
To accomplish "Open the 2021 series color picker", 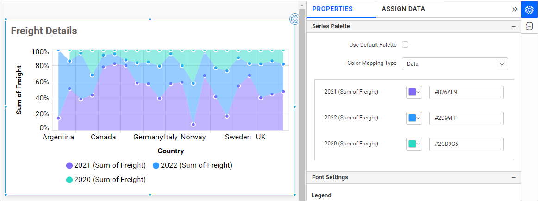I will (x=414, y=92).
